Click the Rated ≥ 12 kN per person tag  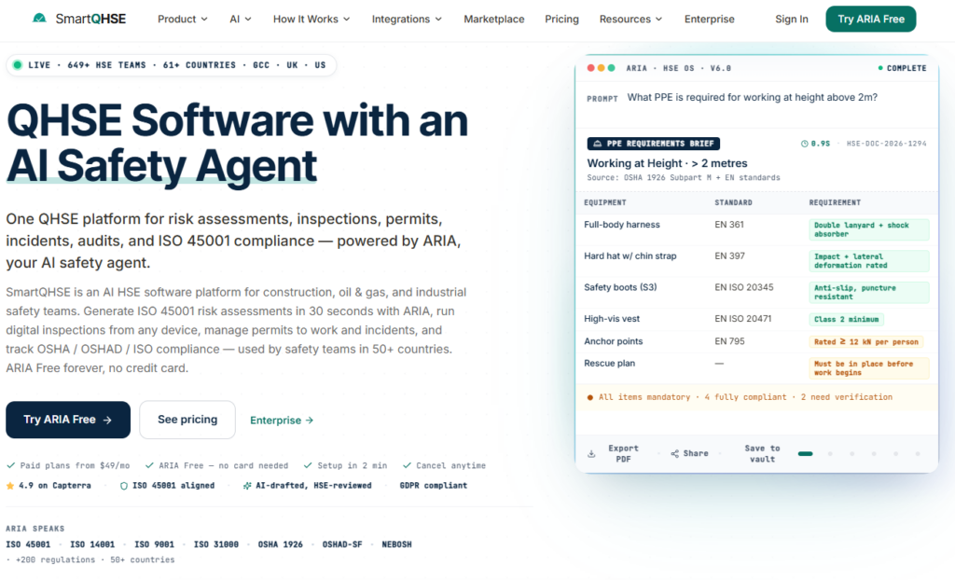point(866,342)
